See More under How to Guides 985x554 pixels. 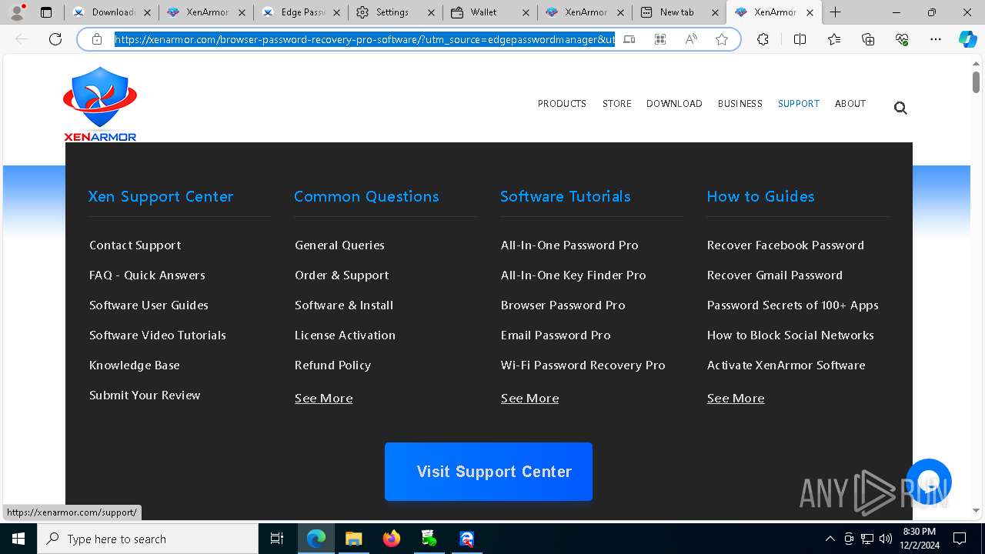(x=736, y=399)
